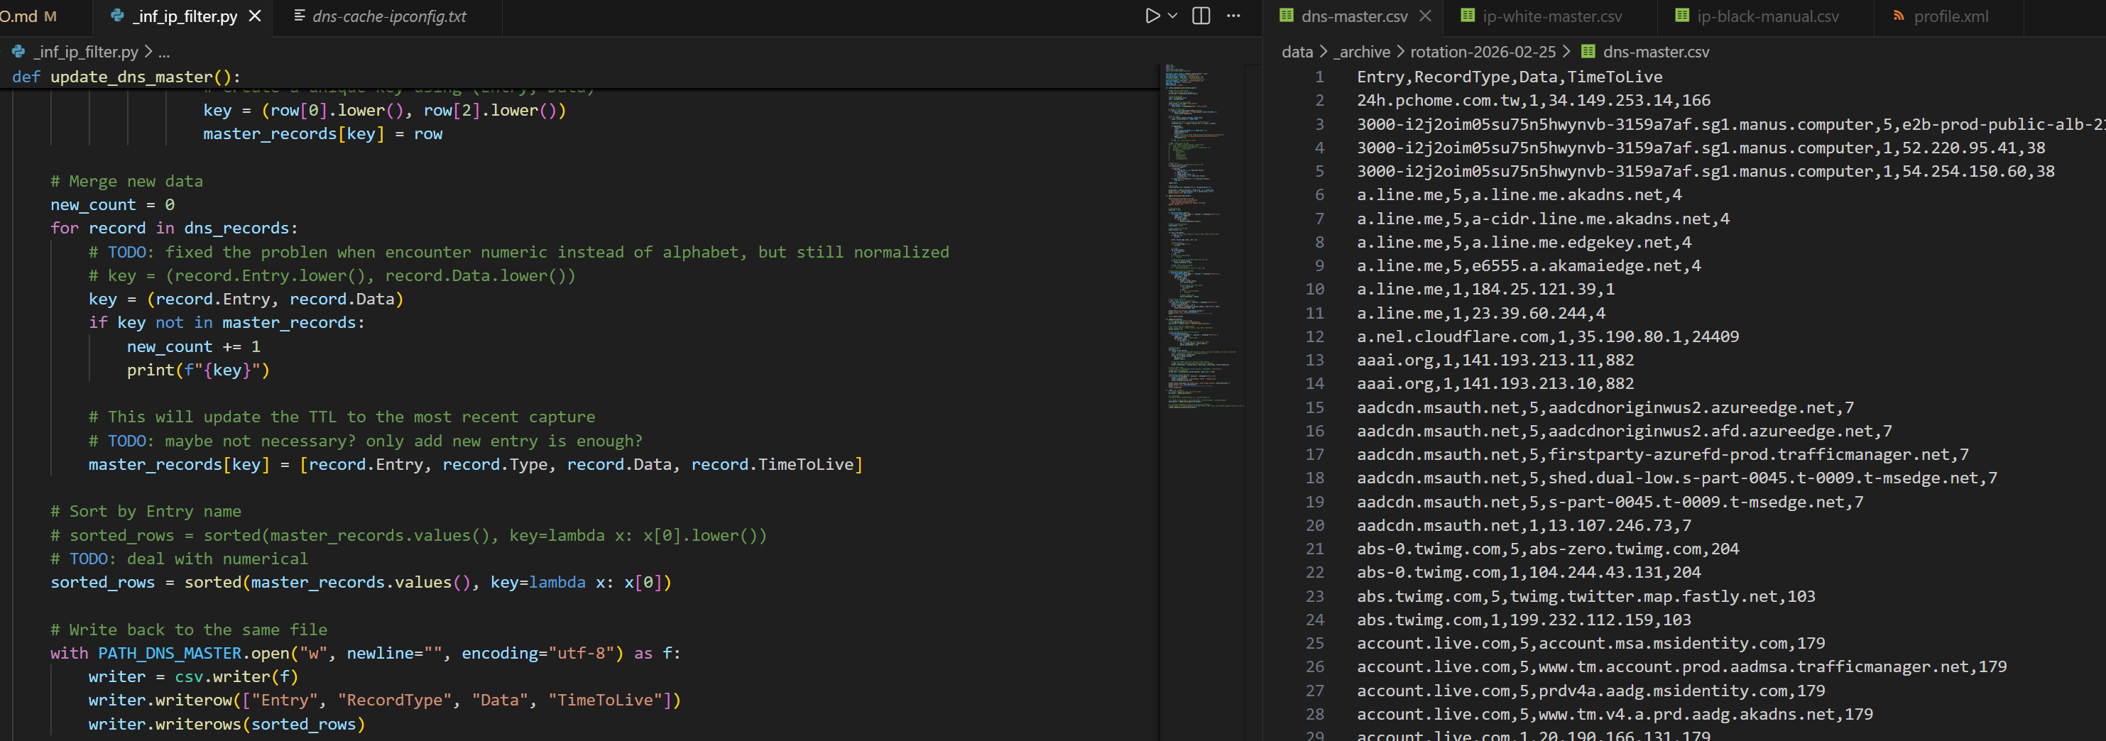This screenshot has height=741, width=2106.
Task: Click '# Sort by Entry name' comment
Action: (146, 512)
